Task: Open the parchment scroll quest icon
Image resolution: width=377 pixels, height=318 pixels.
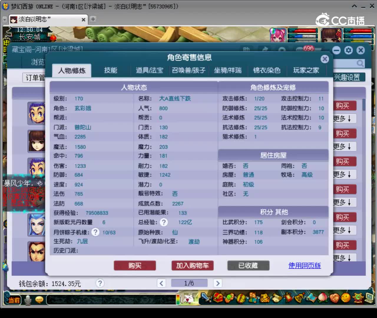Action: coord(277,298)
